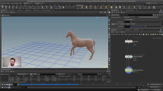
Task: Open the Auto Update mode dropdown
Action: coord(157,90)
